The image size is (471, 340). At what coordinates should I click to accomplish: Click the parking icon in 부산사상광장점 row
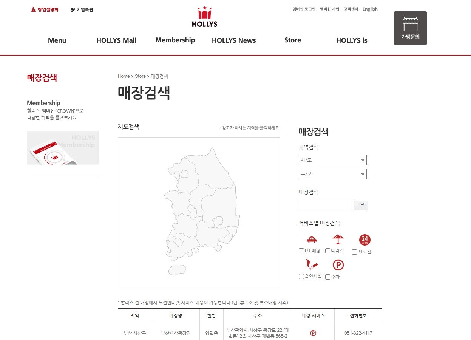tap(313, 333)
